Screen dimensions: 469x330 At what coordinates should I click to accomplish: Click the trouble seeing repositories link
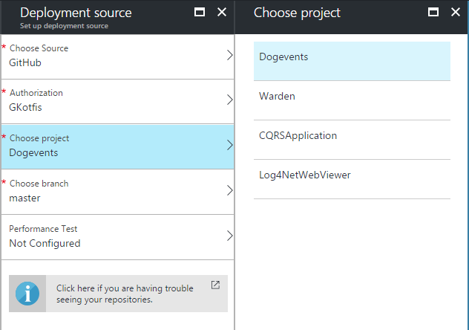(123, 294)
